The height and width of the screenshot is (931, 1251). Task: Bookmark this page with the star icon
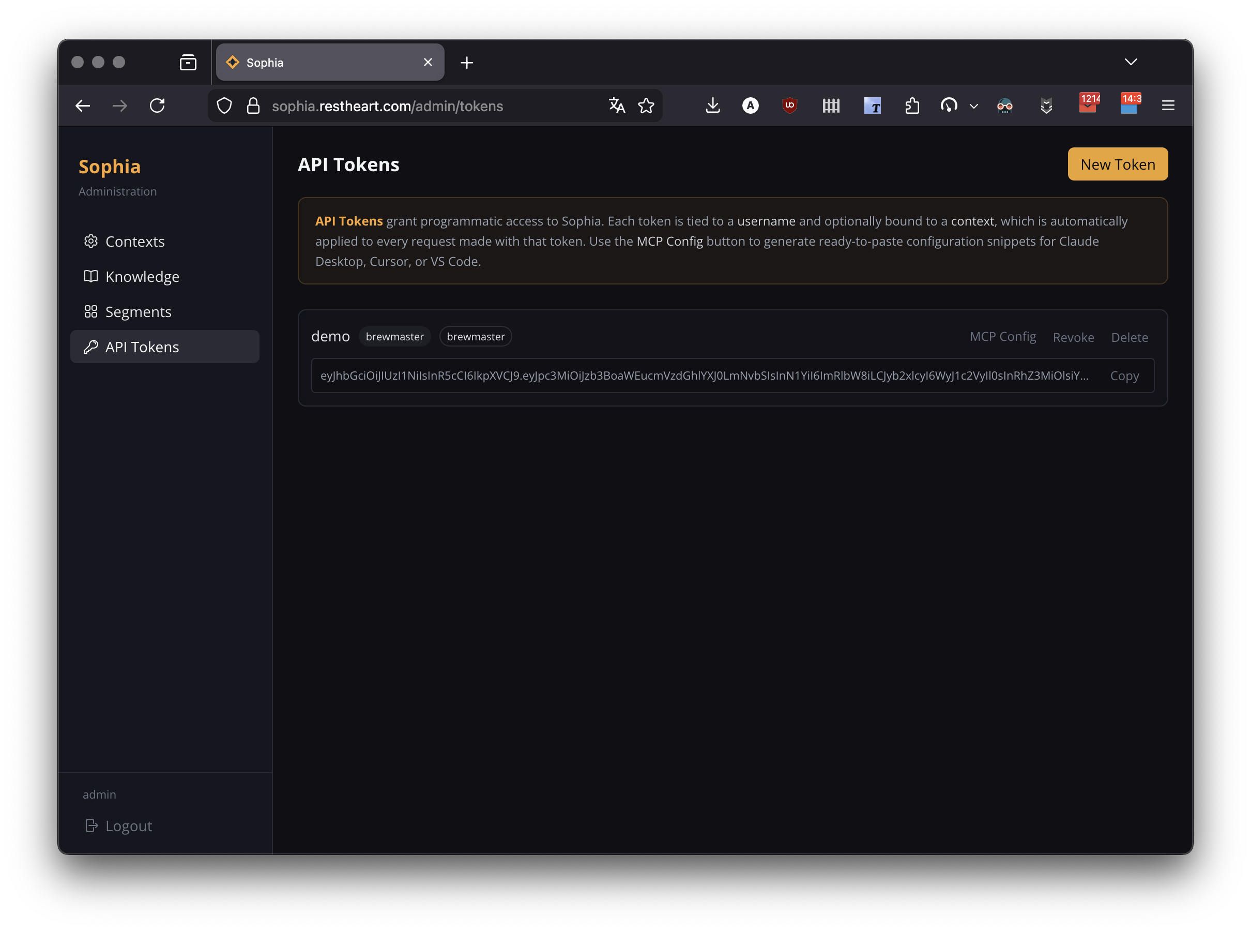[646, 106]
